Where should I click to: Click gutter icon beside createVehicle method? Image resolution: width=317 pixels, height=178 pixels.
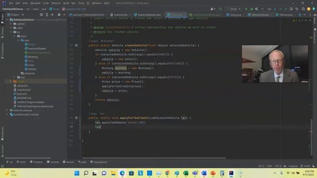(x=76, y=45)
